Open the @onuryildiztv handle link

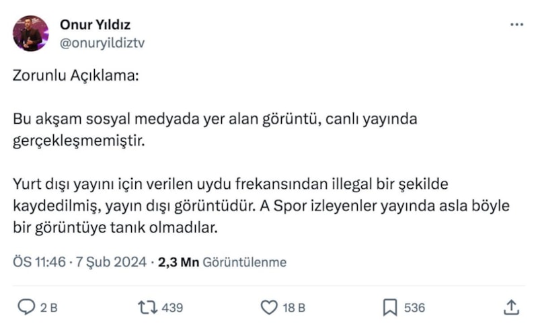pos(102,42)
